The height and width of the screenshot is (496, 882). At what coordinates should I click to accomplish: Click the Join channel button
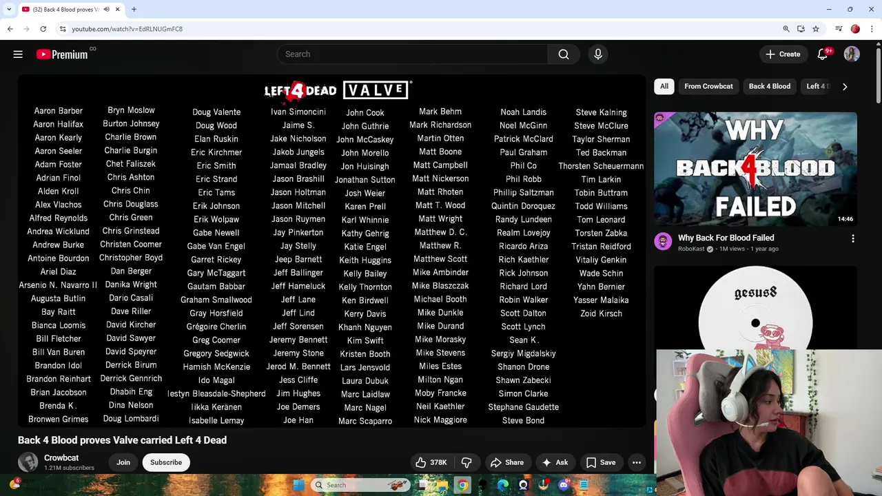[x=123, y=462]
